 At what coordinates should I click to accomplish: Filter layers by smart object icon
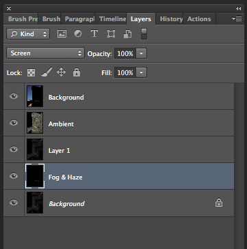[x=127, y=34]
